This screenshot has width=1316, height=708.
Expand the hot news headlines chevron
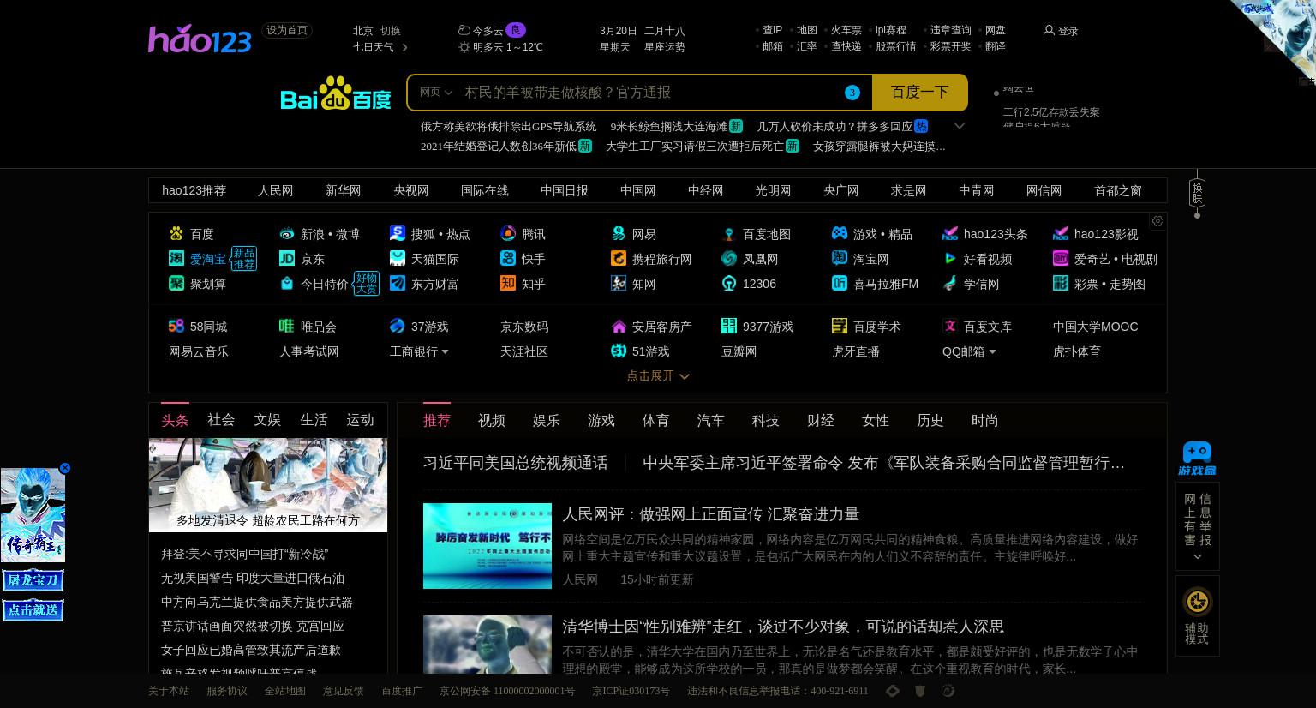click(x=960, y=126)
